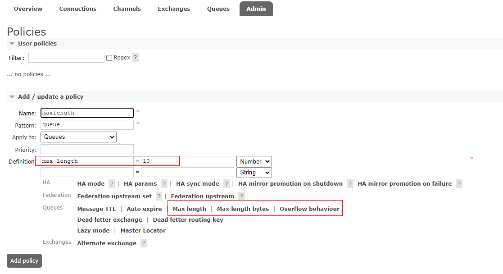Image resolution: width=503 pixels, height=274 pixels.
Task: Open the Apply to Queues dropdown
Action: [x=78, y=137]
